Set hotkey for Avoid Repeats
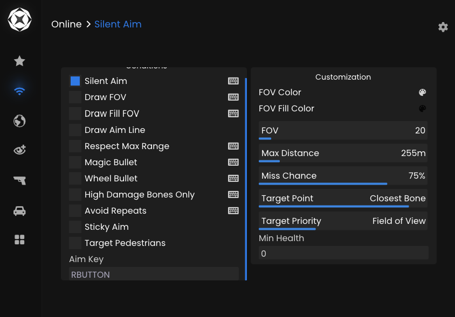 [233, 210]
